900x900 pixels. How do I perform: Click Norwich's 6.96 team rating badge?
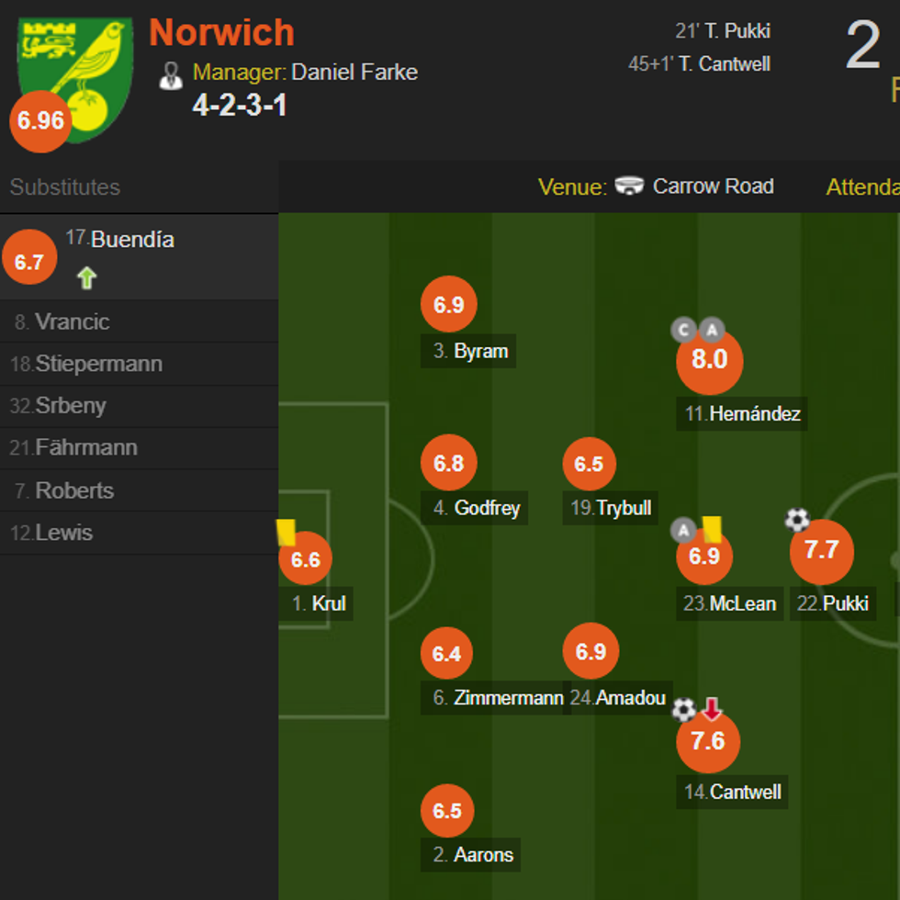click(x=40, y=120)
